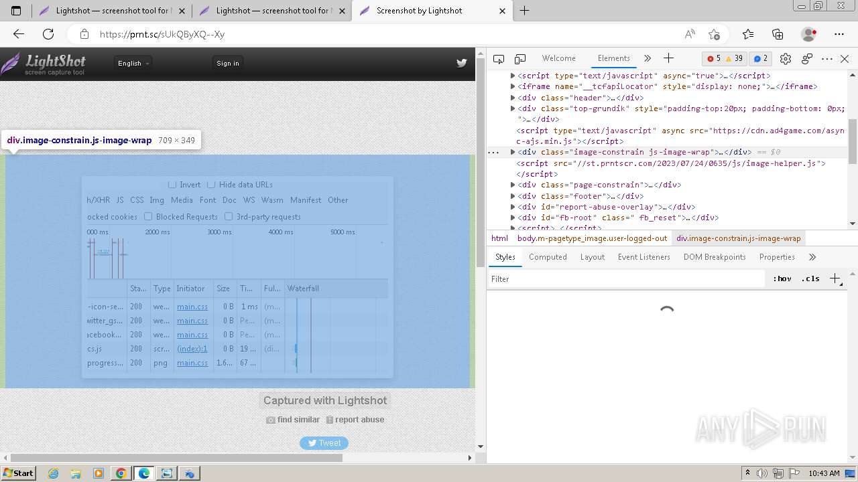The height and width of the screenshot is (482, 858).
Task: Open the English language dropdown
Action: tap(133, 63)
